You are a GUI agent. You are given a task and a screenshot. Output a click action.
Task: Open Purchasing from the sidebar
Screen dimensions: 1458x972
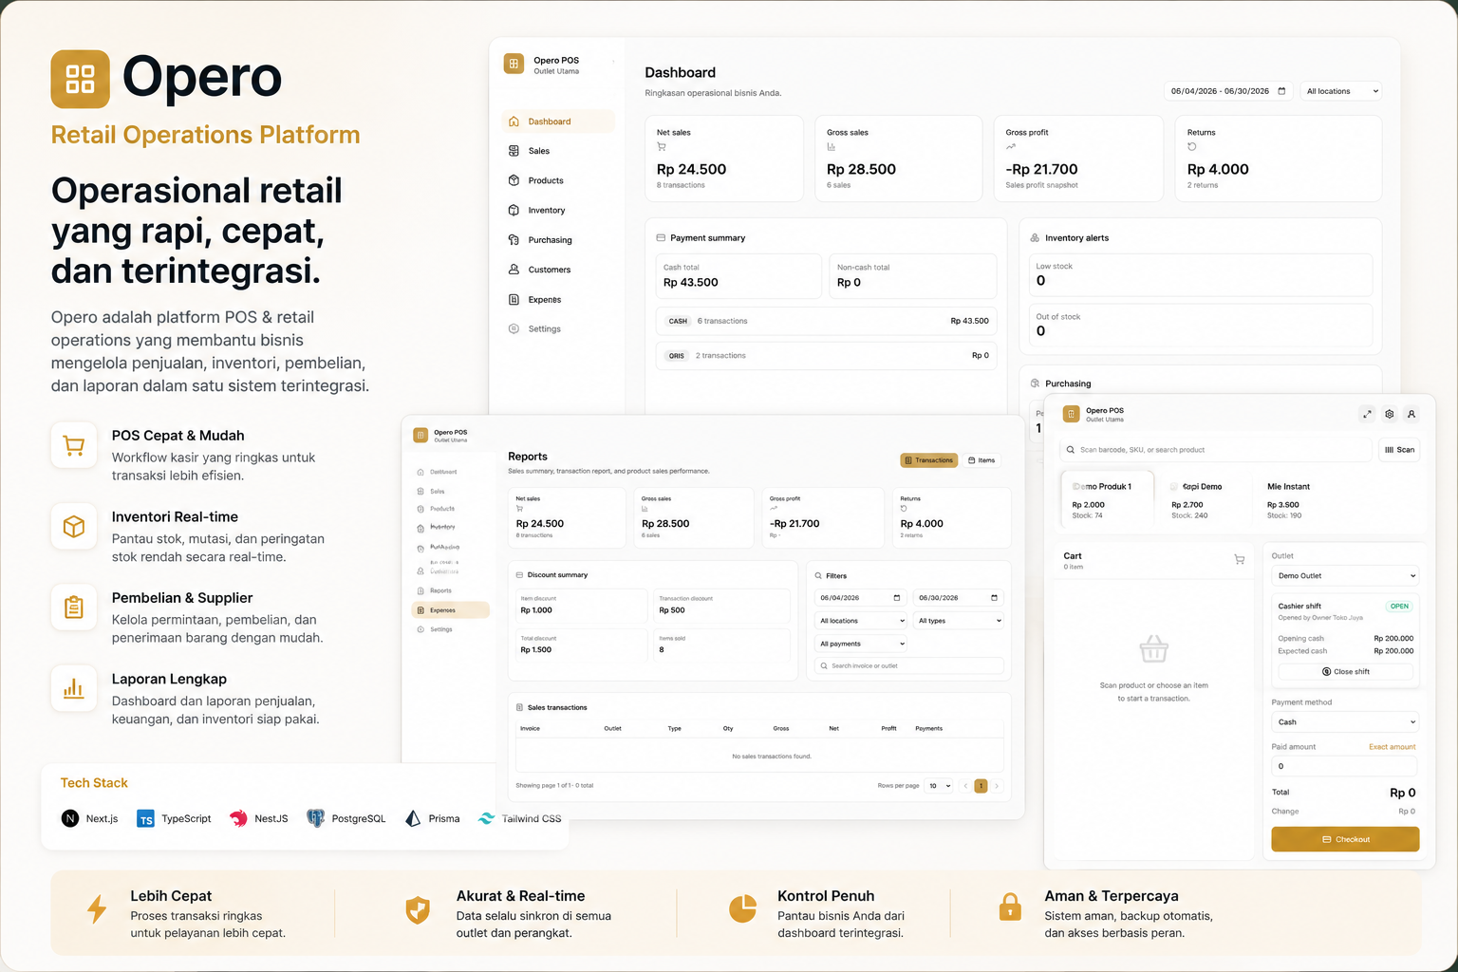point(550,240)
